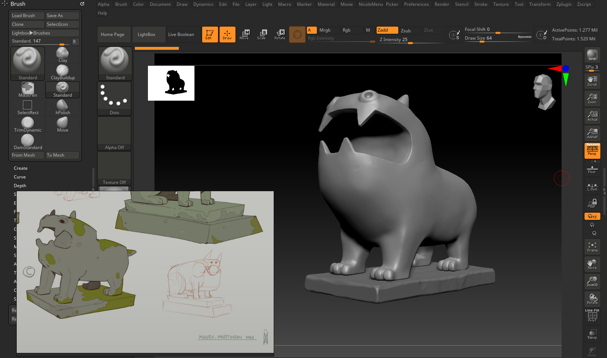The height and width of the screenshot is (358, 607).
Task: Toggle Draw mode
Action: 227,35
